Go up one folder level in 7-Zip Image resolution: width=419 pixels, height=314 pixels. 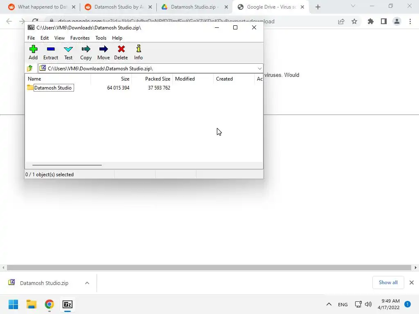click(x=30, y=68)
